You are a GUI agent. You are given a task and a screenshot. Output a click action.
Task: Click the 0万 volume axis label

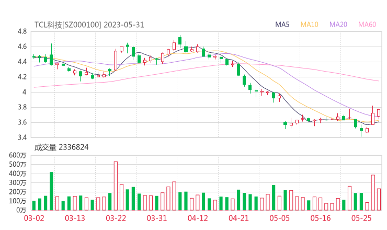[21, 210]
